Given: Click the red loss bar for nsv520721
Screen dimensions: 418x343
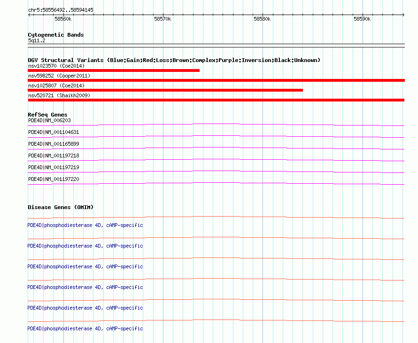Looking at the screenshot, I should pyautogui.click(x=216, y=100).
